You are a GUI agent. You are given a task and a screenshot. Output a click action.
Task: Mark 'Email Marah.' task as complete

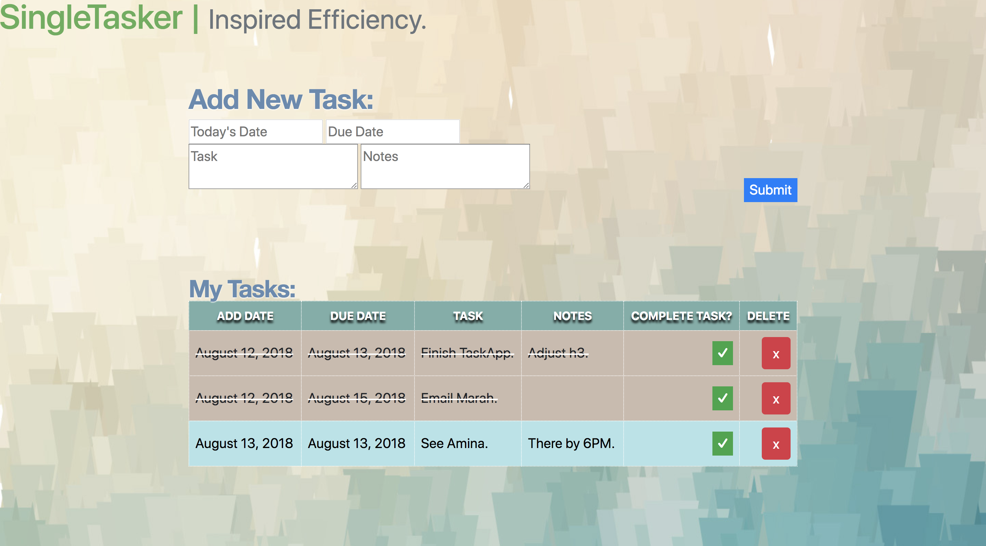pyautogui.click(x=722, y=398)
